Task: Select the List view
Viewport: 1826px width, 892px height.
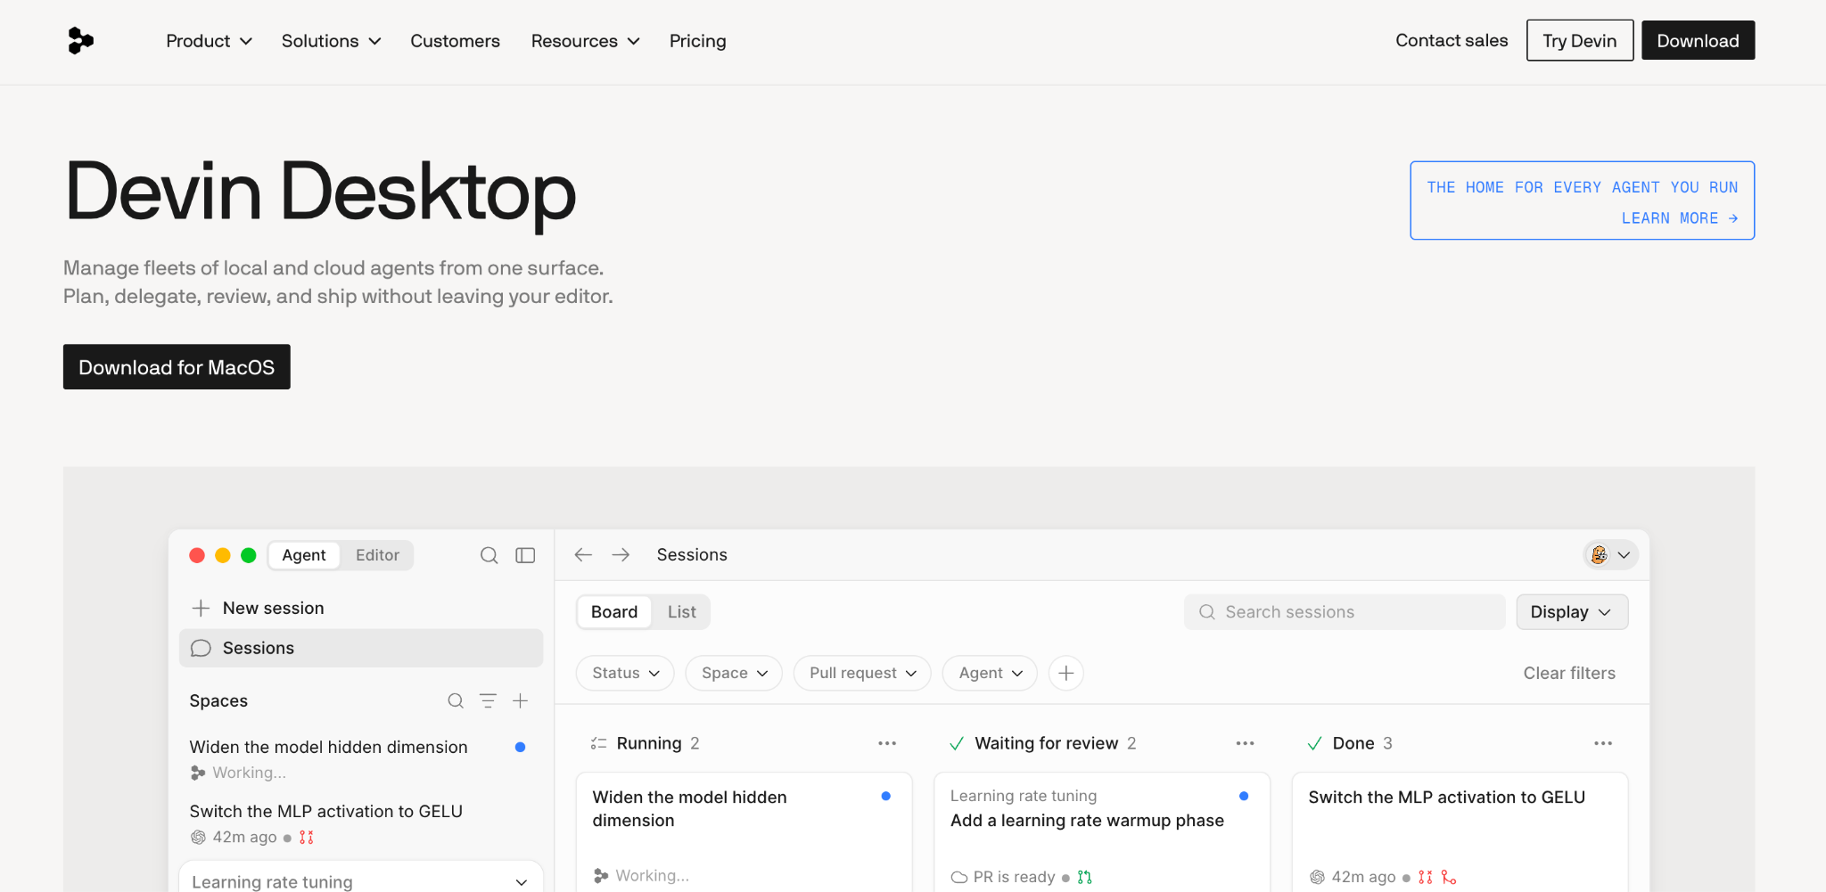Action: click(682, 612)
